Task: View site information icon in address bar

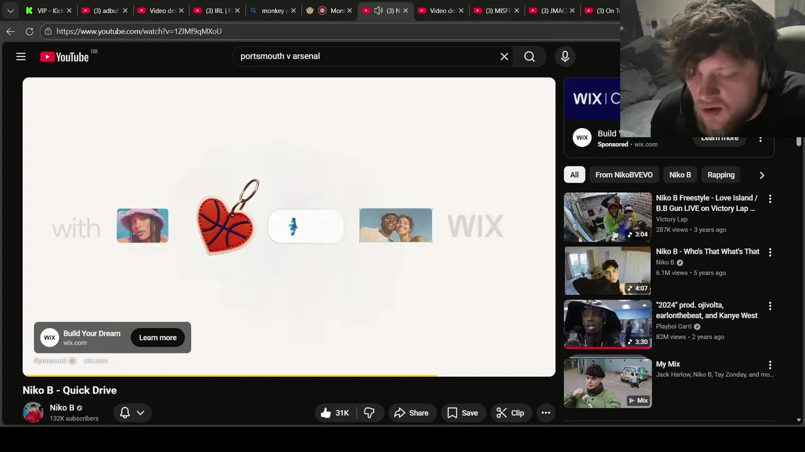Action: point(48,31)
